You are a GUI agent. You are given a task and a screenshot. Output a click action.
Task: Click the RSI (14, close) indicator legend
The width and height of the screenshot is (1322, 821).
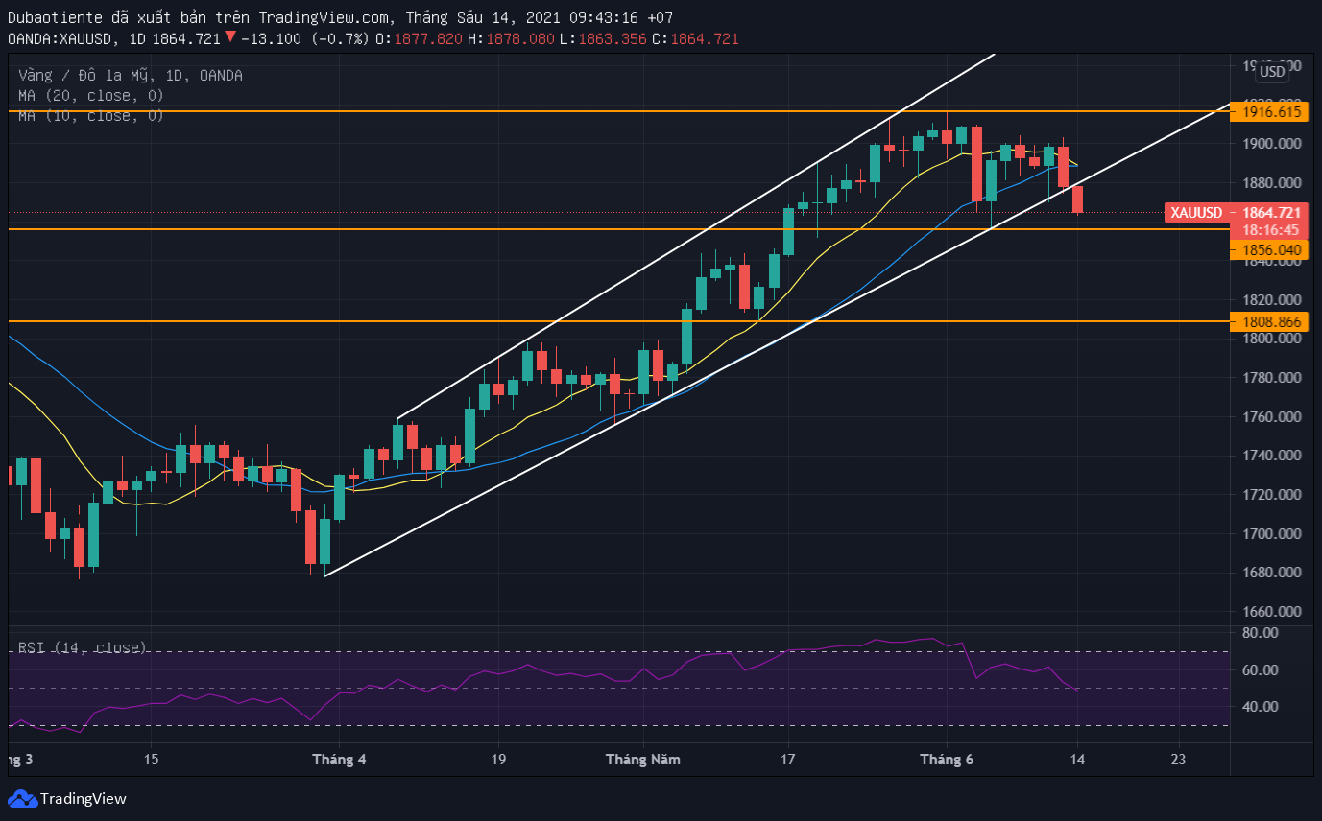pyautogui.click(x=83, y=647)
